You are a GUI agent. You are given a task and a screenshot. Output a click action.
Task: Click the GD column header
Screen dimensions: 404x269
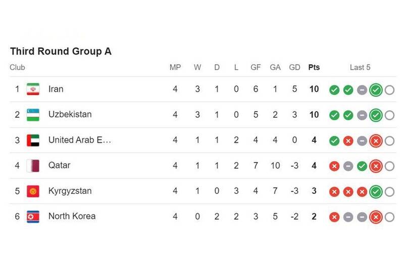pos(294,67)
